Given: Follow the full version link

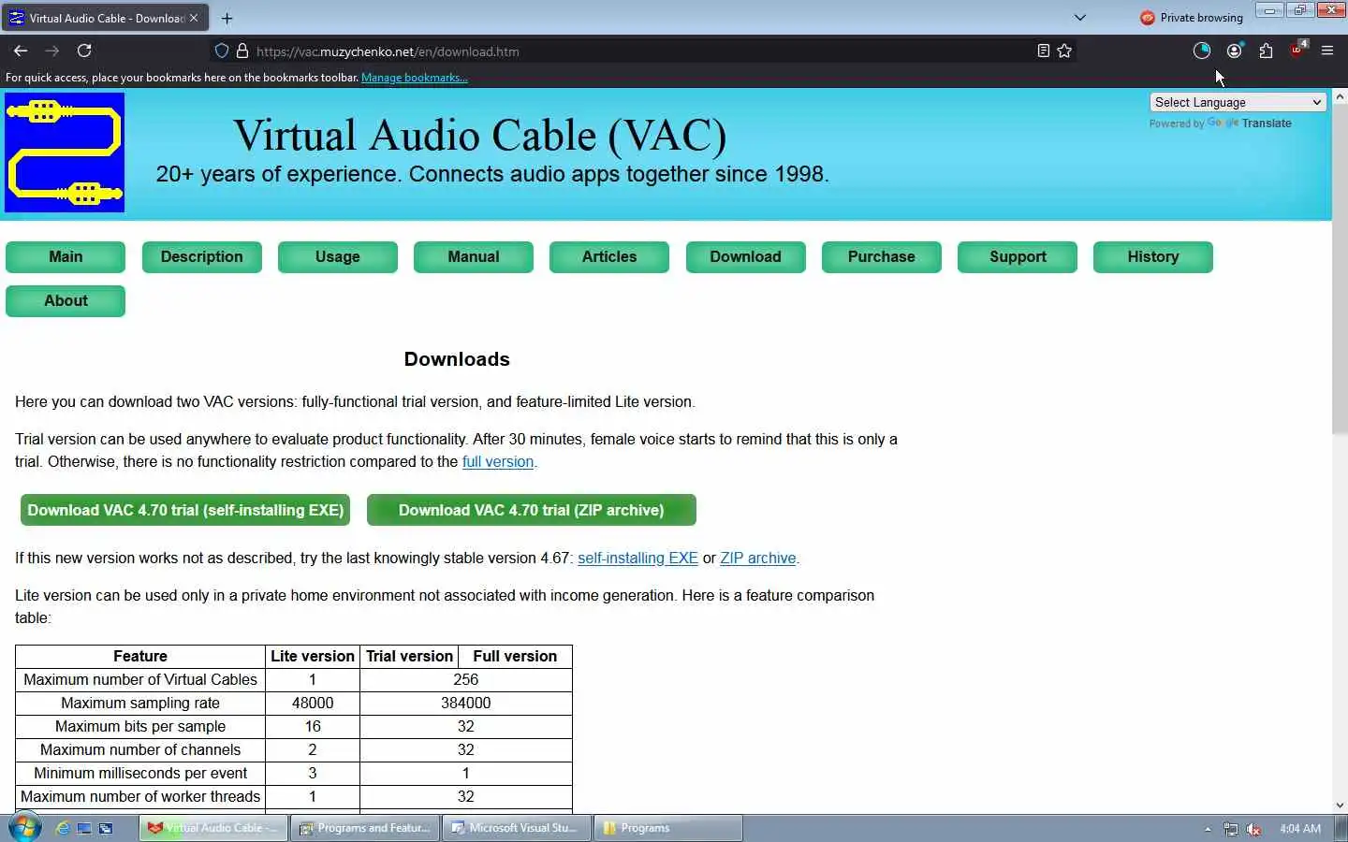Looking at the screenshot, I should [x=498, y=462].
